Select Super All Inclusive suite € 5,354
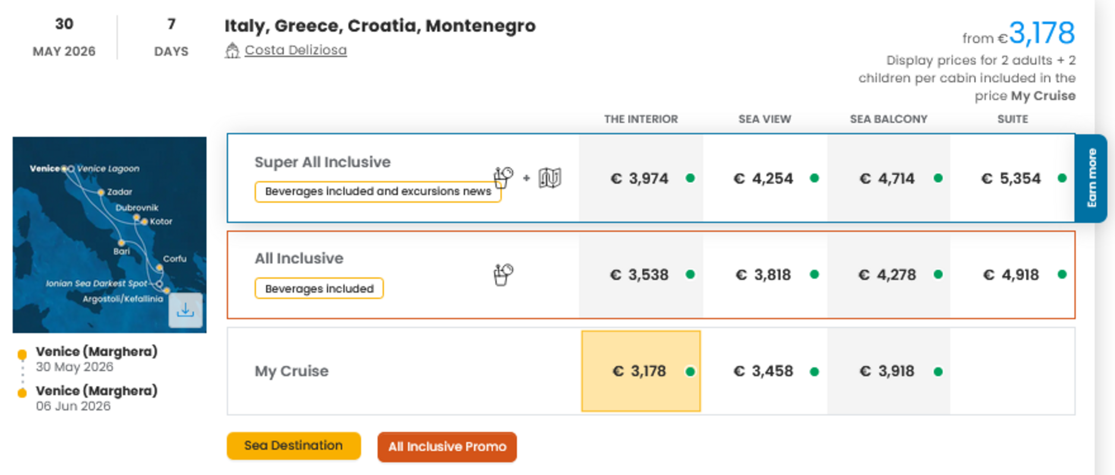 pyautogui.click(x=1010, y=178)
